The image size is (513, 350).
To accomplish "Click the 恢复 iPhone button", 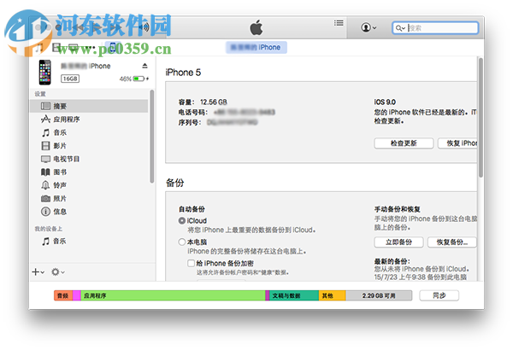I will click(457, 143).
